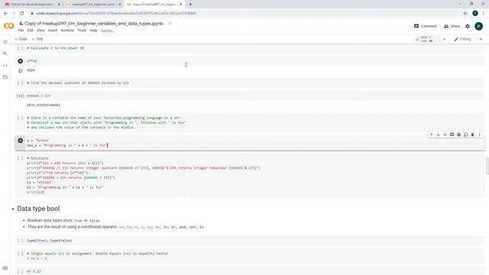Viewport: 489px width, 275px height.
Task: Open the code snippets sidebar icon
Action: pos(5,66)
